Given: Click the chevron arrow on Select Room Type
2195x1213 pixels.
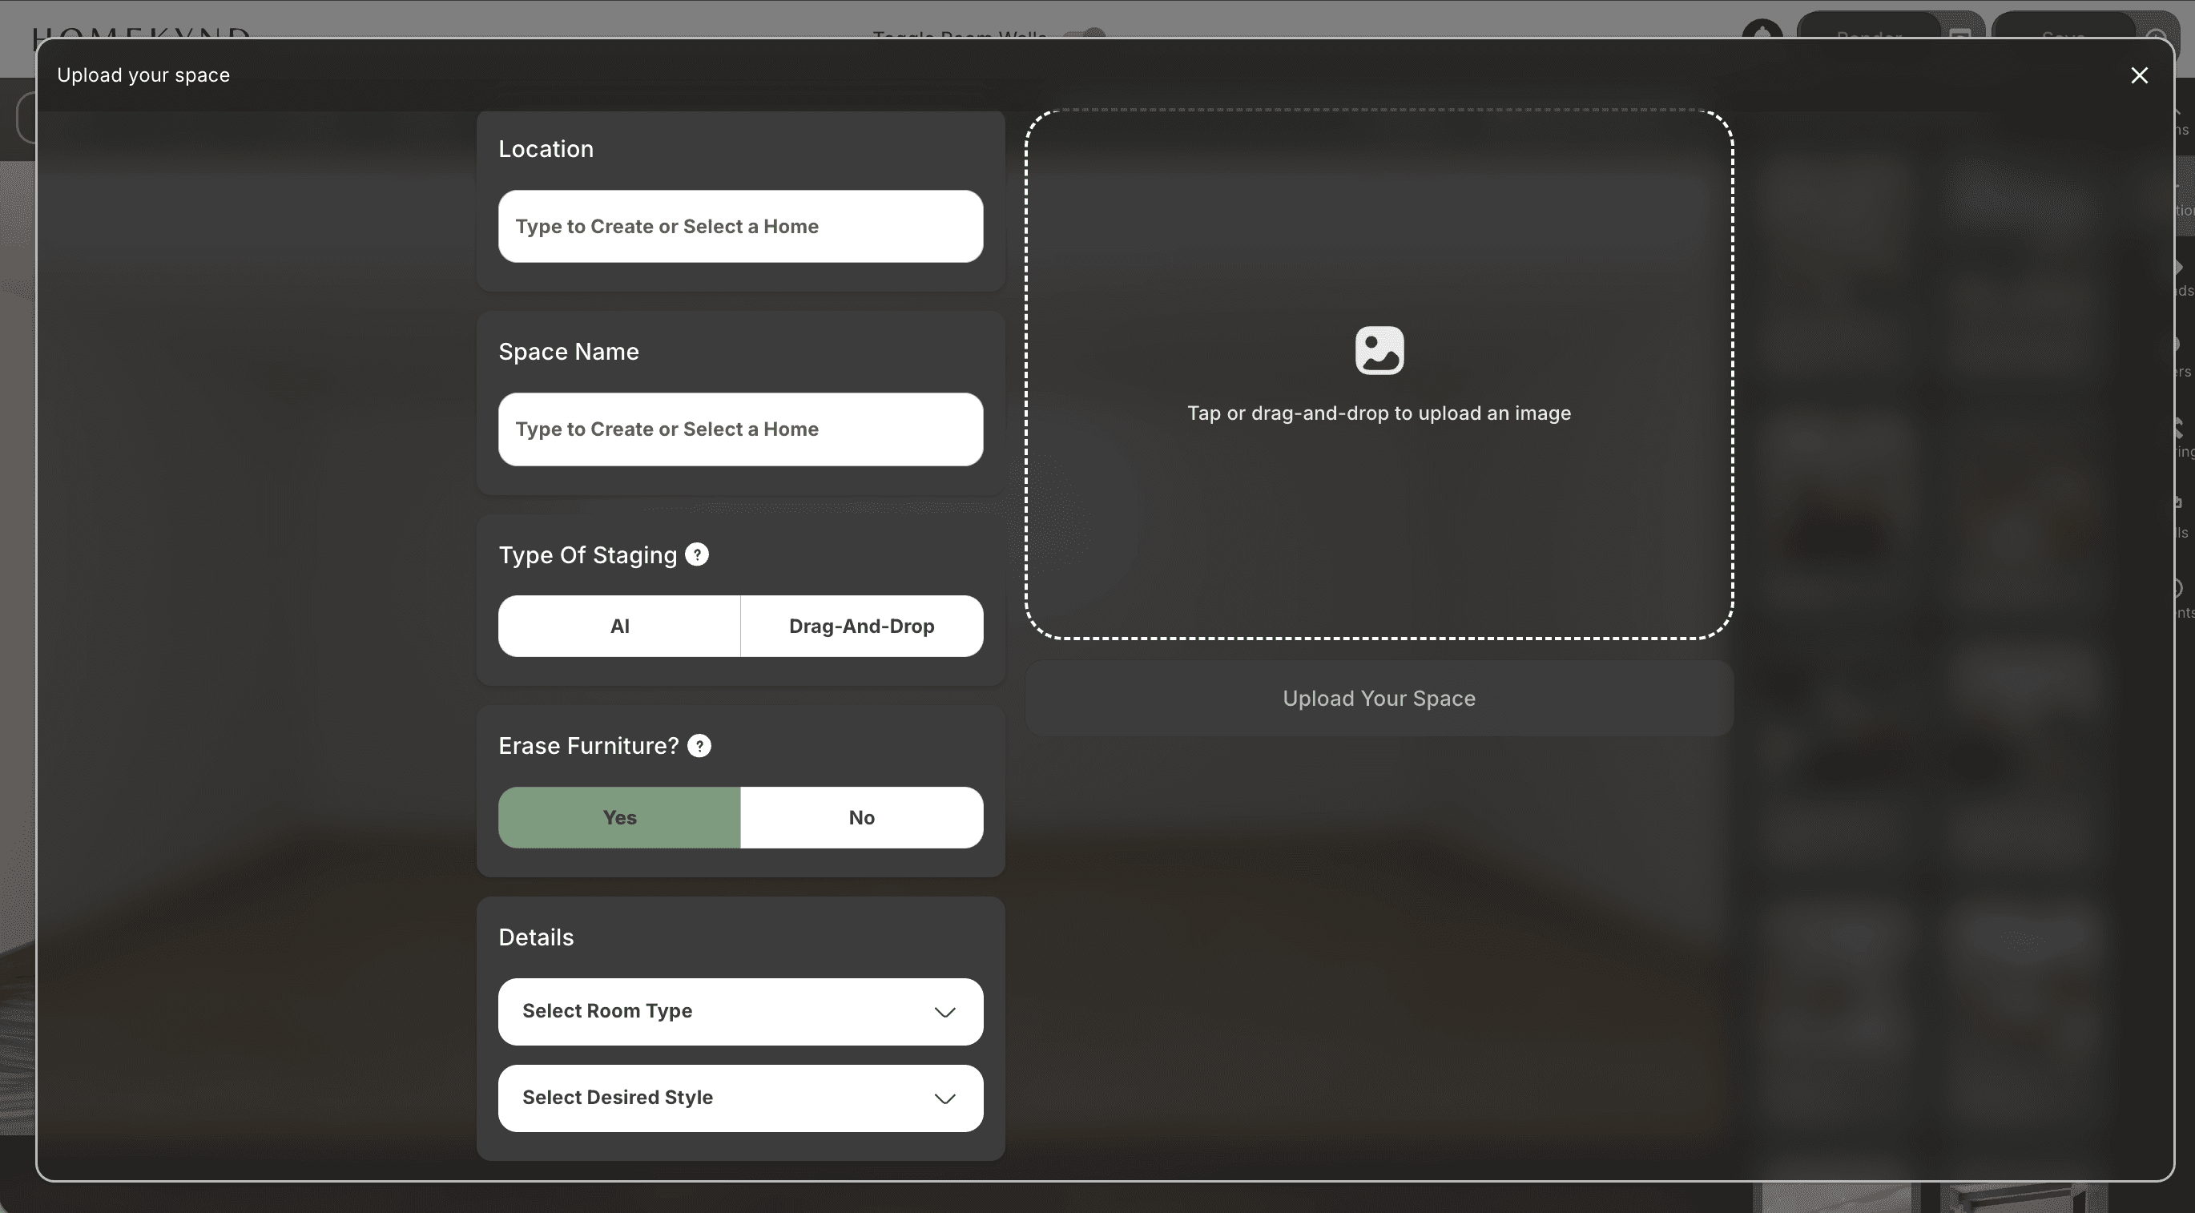Looking at the screenshot, I should pos(944,1012).
